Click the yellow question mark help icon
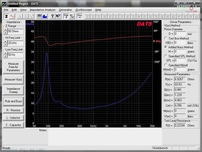The image size is (202, 152). click(52, 16)
